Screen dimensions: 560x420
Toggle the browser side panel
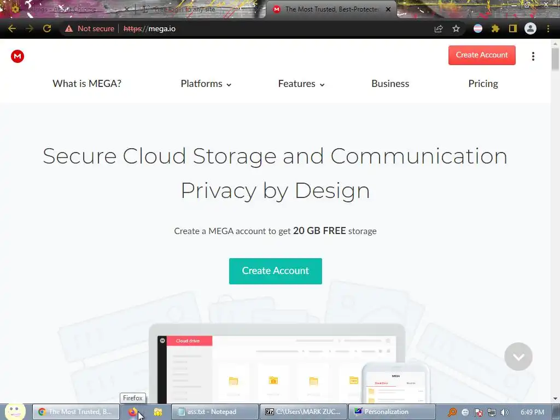pos(513,28)
